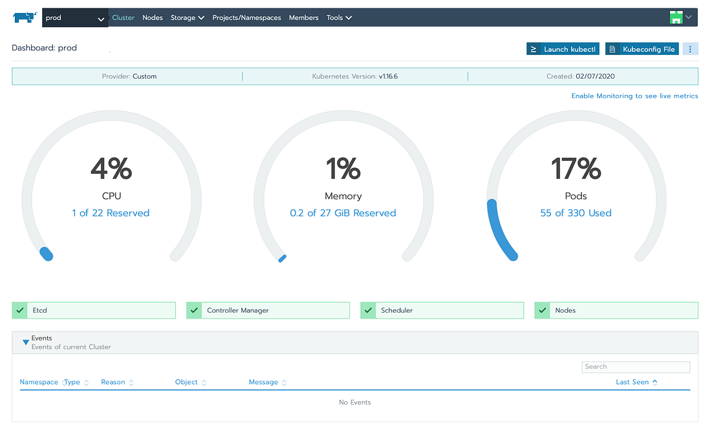This screenshot has width=714, height=431.
Task: Open Projects/Namespaces tab
Action: (x=246, y=17)
